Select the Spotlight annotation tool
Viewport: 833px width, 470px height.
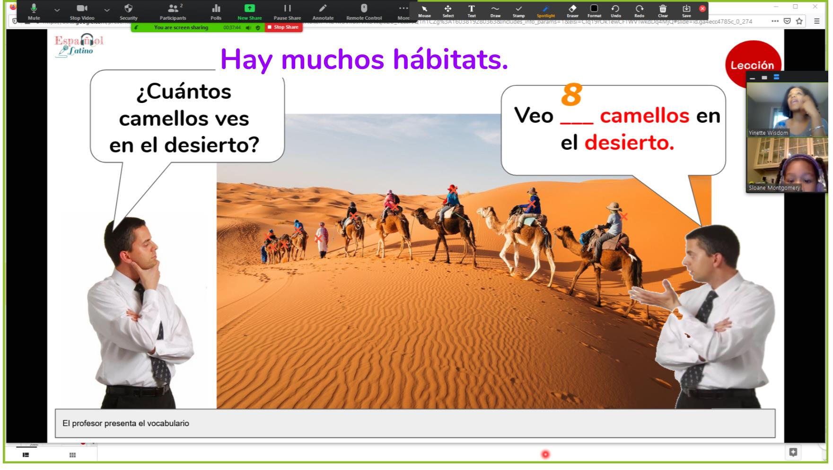(x=545, y=11)
